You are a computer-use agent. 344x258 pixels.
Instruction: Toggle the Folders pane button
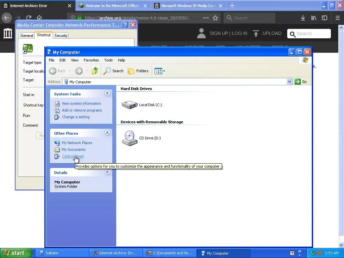(x=138, y=71)
